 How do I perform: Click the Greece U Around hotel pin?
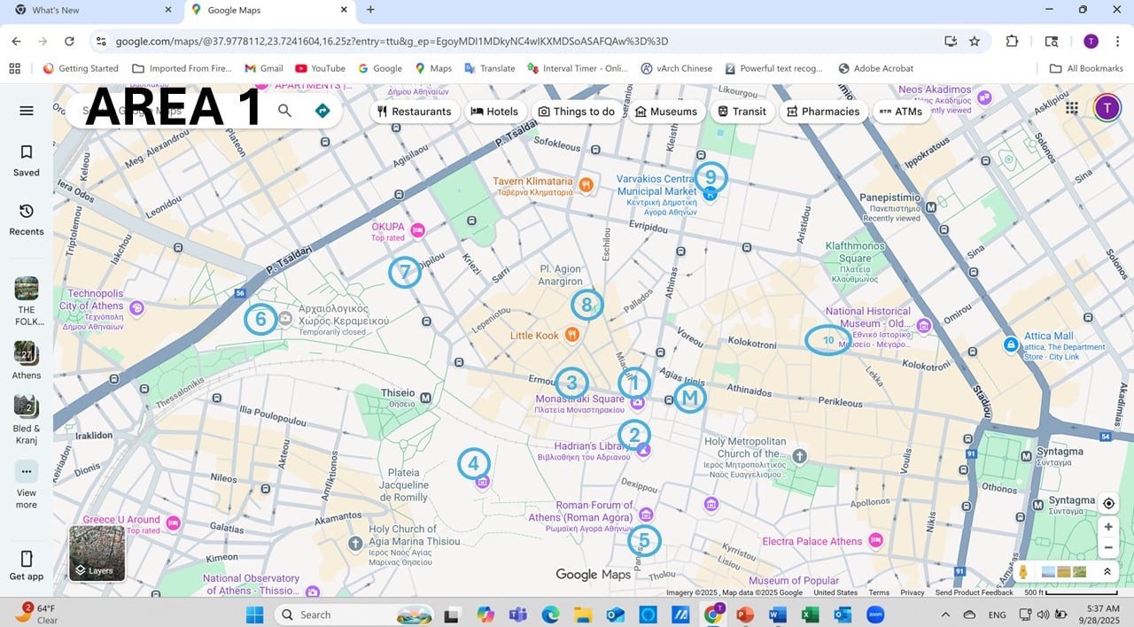[x=173, y=523]
